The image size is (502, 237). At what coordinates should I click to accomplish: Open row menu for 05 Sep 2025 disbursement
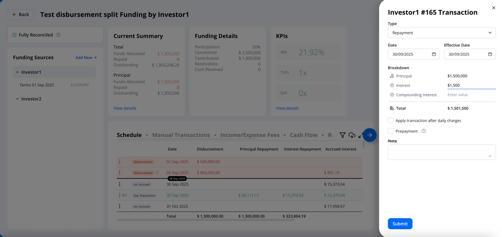click(120, 173)
